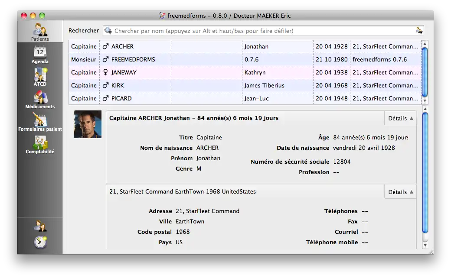Click the male symbol in ARCHER row
This screenshot has width=451, height=278.
(105, 46)
